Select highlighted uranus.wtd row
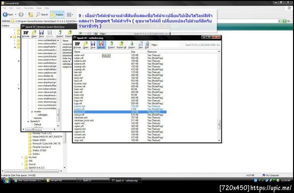 coord(120,112)
